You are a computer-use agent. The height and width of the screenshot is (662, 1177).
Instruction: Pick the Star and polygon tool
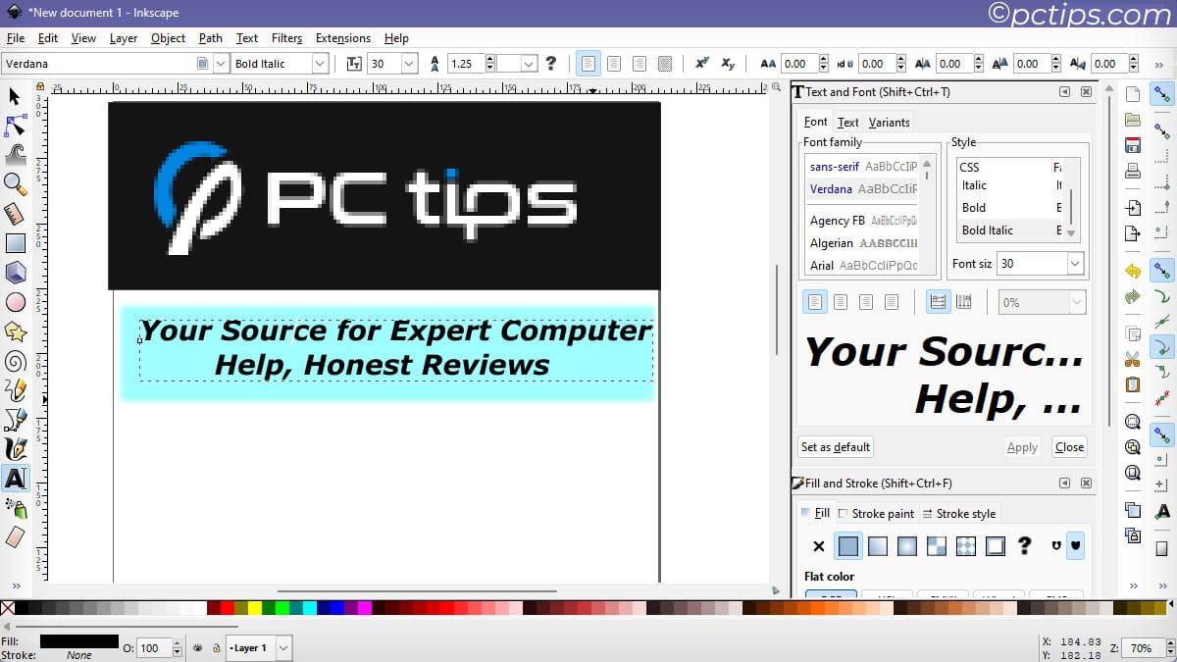(x=15, y=331)
